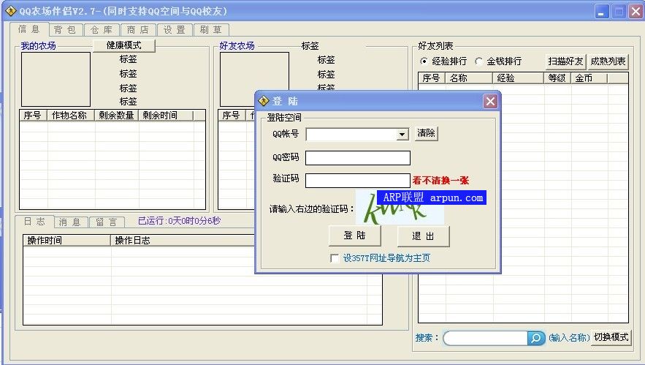Click the 登陆 button in dialog
Image resolution: width=645 pixels, height=365 pixels.
354,236
